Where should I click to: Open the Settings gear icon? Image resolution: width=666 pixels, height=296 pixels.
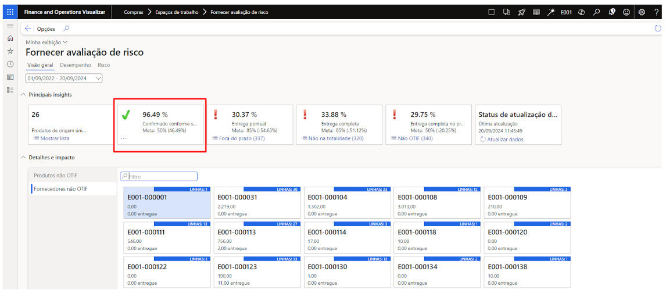click(x=642, y=12)
